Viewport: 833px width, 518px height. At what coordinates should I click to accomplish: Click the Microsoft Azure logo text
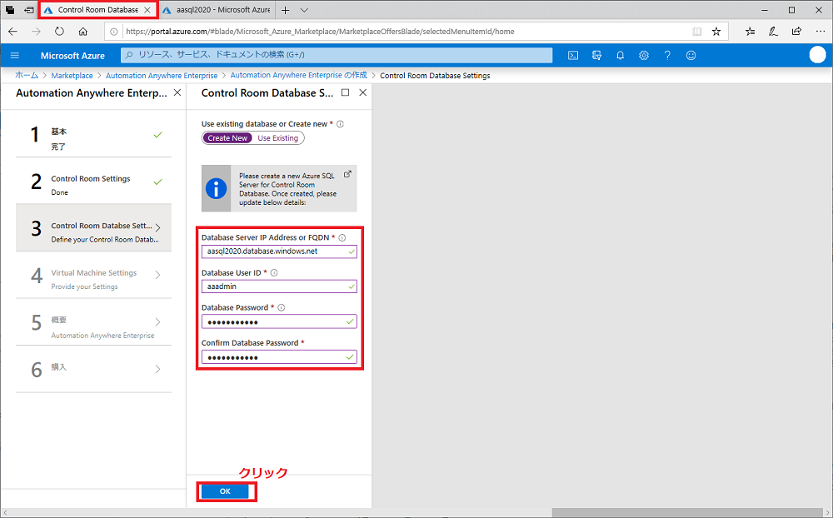coord(72,56)
